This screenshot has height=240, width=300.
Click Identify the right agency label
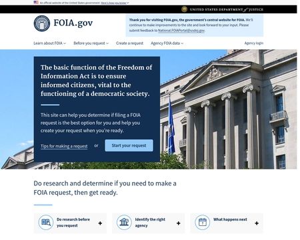pos(150,223)
